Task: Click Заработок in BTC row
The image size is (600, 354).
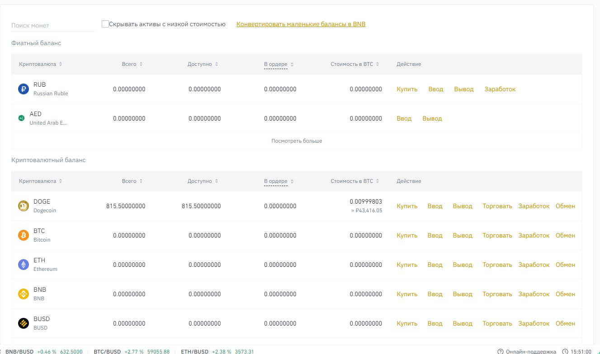Action: click(534, 235)
